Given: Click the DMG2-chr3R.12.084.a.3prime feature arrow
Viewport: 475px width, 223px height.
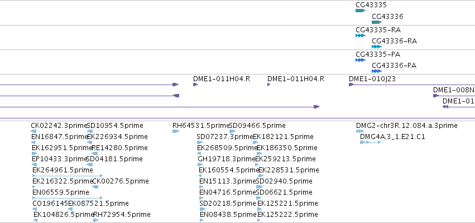Looking at the screenshot, I should pos(360,131).
